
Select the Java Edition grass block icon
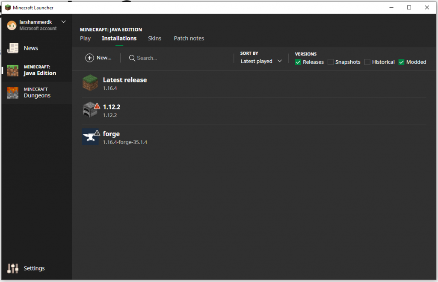tap(12, 70)
